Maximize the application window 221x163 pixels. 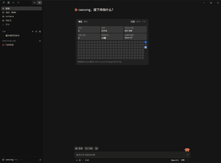tap(211, 3)
